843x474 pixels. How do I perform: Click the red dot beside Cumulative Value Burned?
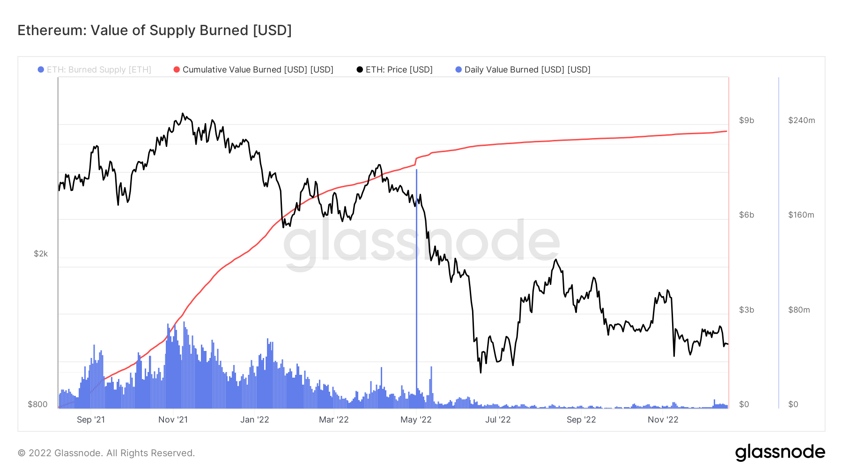click(x=177, y=70)
